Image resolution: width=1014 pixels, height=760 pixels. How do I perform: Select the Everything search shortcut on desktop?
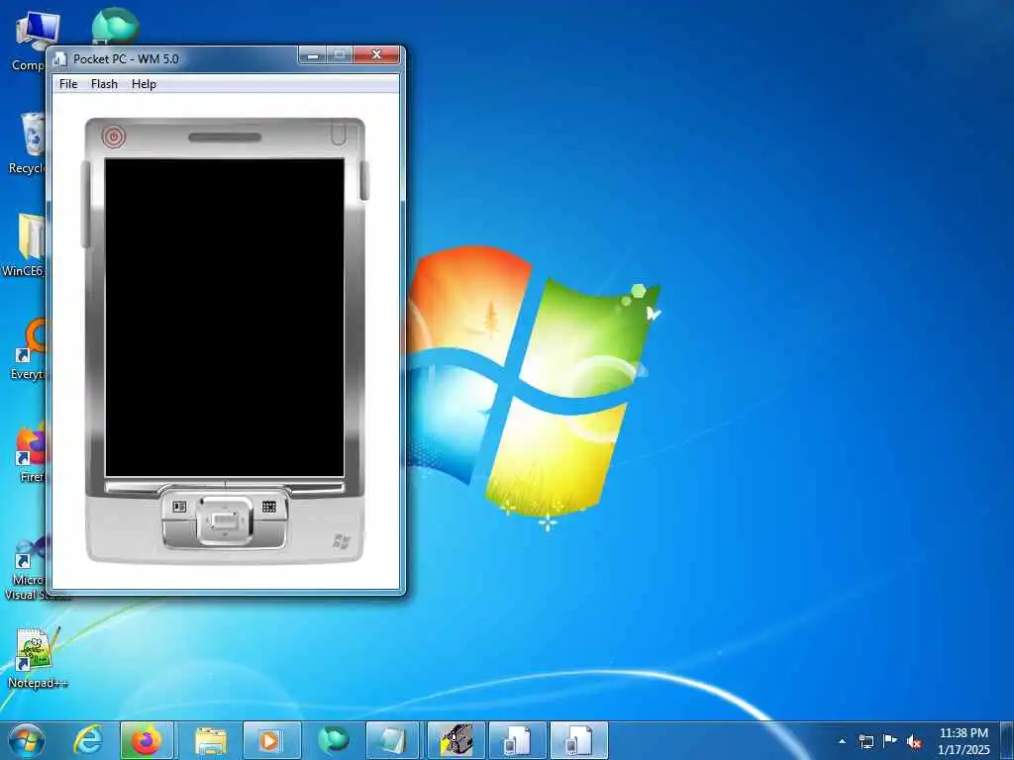29,349
